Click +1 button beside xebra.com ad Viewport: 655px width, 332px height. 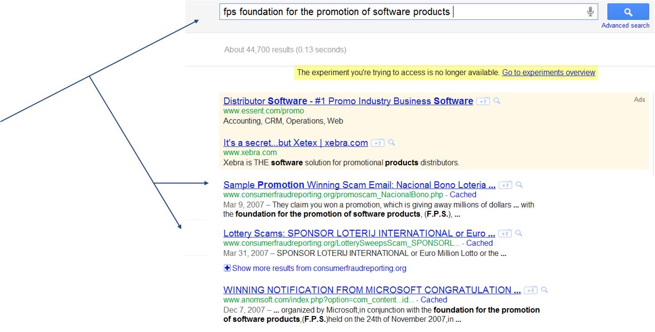tap(378, 143)
